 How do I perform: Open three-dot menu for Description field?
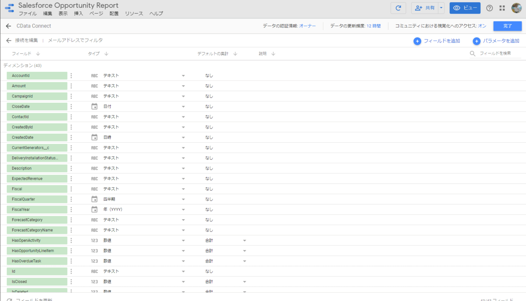click(x=71, y=168)
